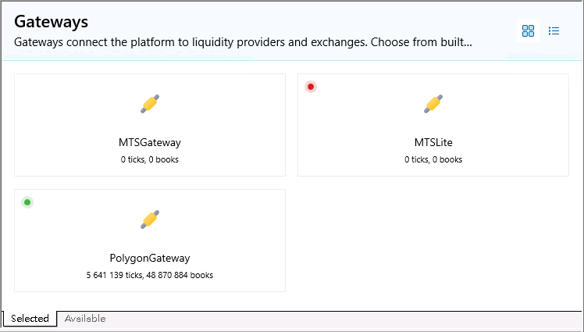Screen dimensions: 584x332
Task: Click the MTSGateway connector icon
Action: click(150, 104)
